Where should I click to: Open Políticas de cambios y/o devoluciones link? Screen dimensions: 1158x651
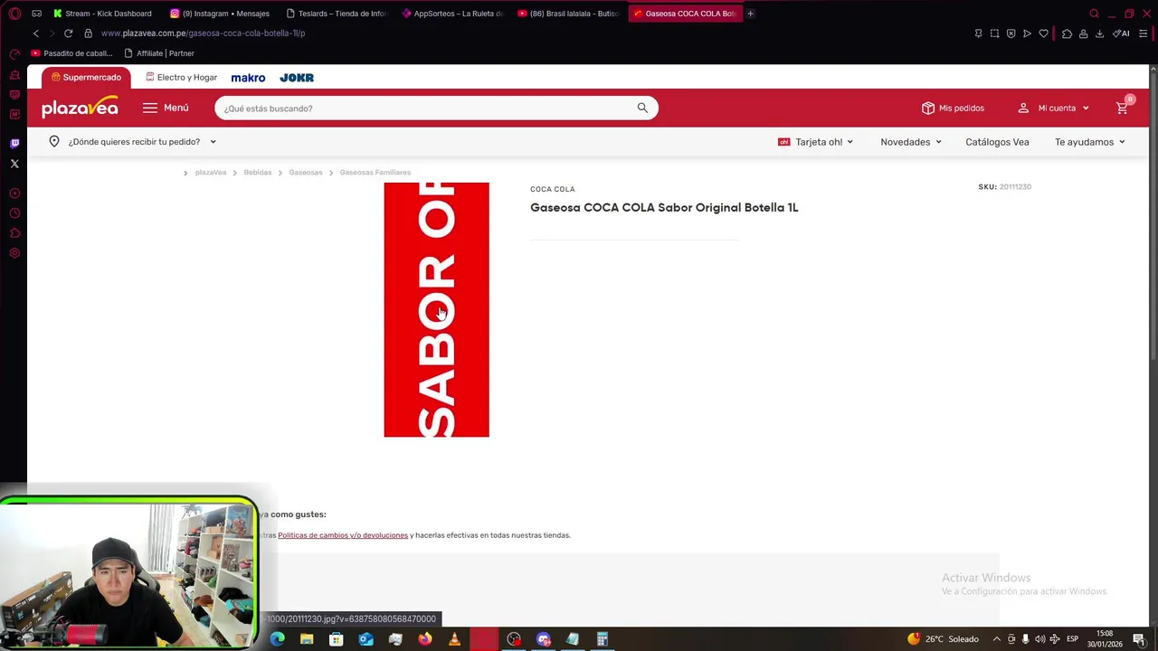[343, 535]
